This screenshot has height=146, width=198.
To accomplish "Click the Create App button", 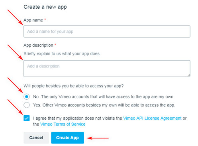I will 67,138.
